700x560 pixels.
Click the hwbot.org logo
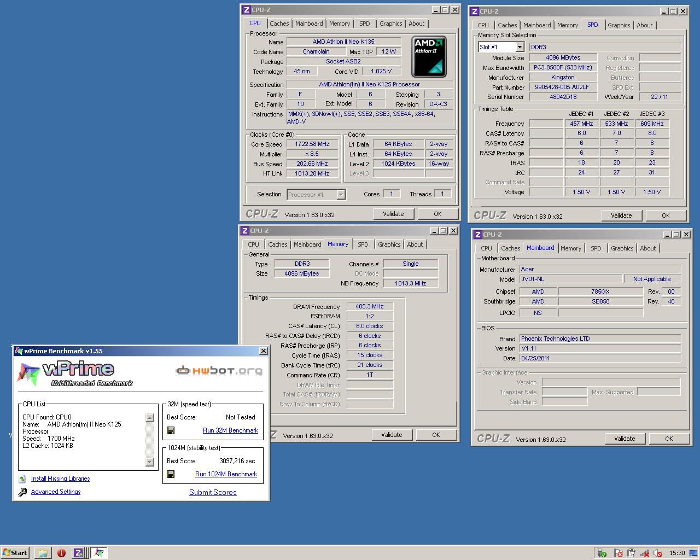click(219, 371)
